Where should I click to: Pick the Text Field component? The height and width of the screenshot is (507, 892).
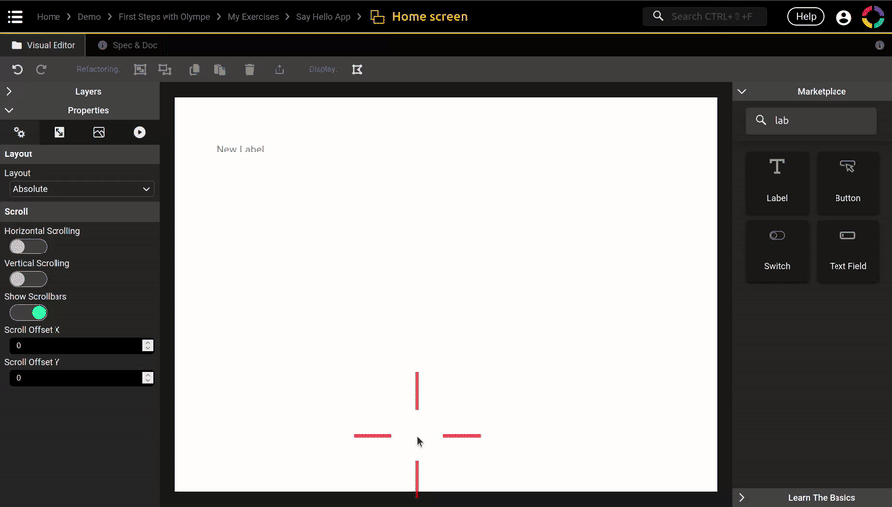tap(847, 250)
